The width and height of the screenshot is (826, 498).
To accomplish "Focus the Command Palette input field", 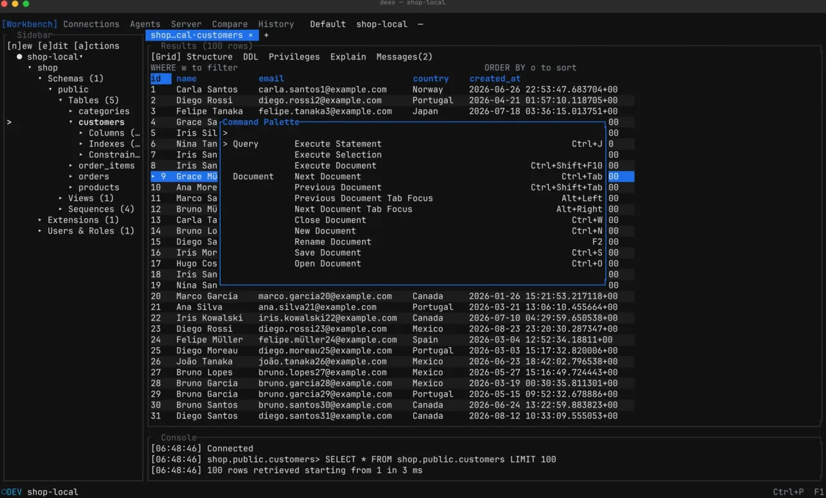I will click(x=413, y=133).
